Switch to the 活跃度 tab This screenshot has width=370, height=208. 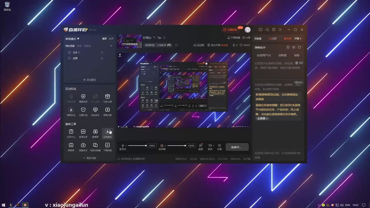[x=282, y=55]
